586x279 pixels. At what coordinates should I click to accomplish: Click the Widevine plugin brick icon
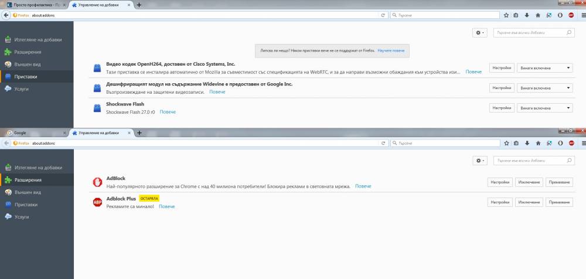point(97,89)
